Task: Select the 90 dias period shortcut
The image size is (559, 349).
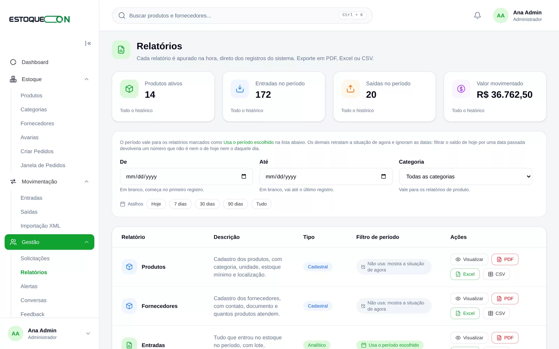Action: [235, 204]
